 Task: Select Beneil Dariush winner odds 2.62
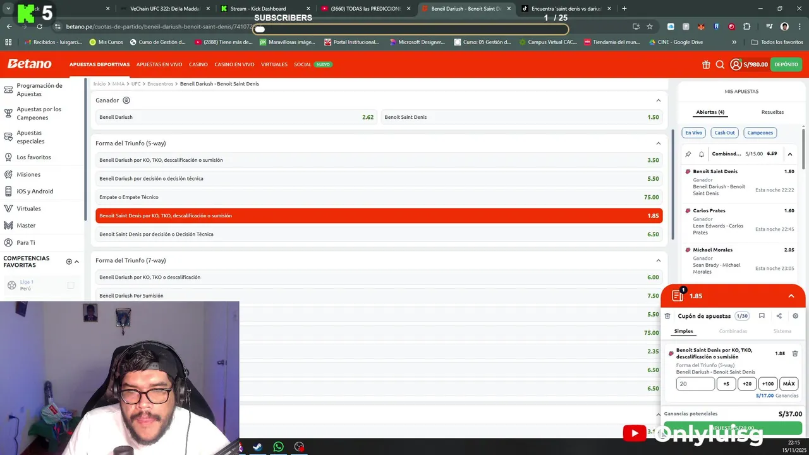pos(236,117)
